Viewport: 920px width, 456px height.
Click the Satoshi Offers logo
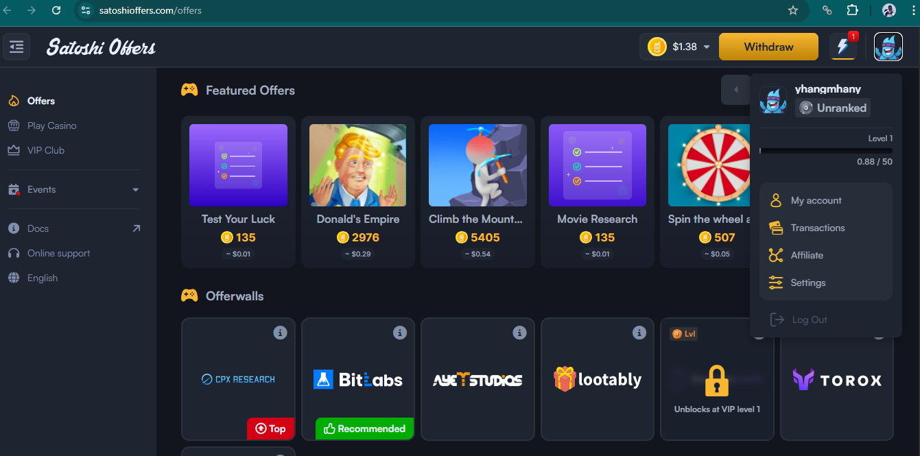pyautogui.click(x=101, y=47)
